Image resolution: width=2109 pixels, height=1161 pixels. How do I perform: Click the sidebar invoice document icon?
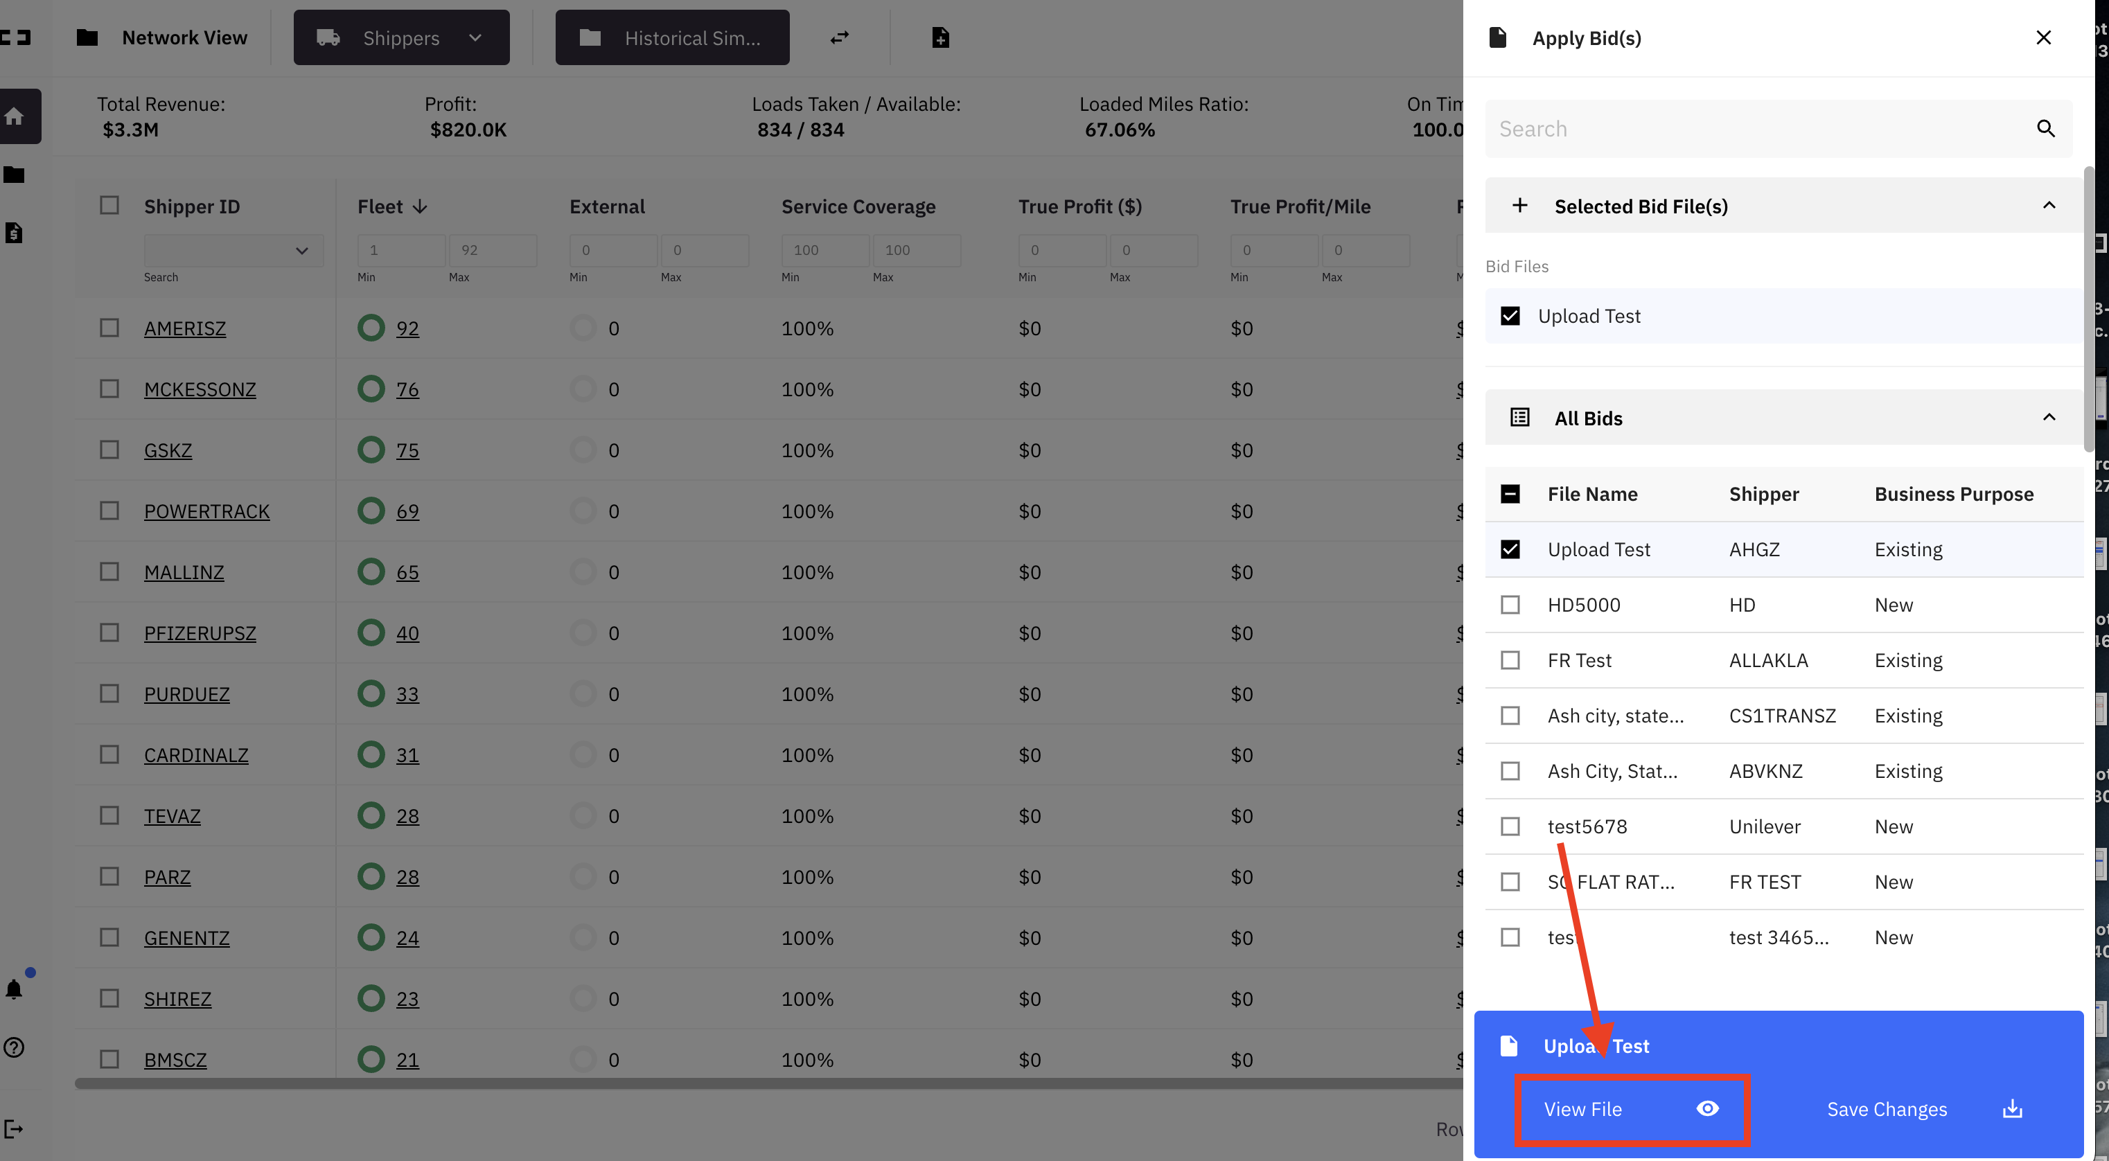coord(14,233)
